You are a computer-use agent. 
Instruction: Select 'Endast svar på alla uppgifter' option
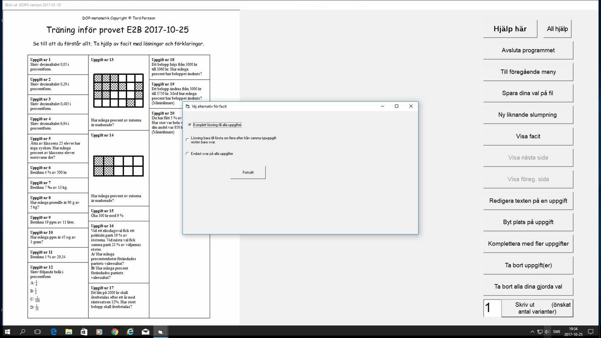pyautogui.click(x=188, y=154)
